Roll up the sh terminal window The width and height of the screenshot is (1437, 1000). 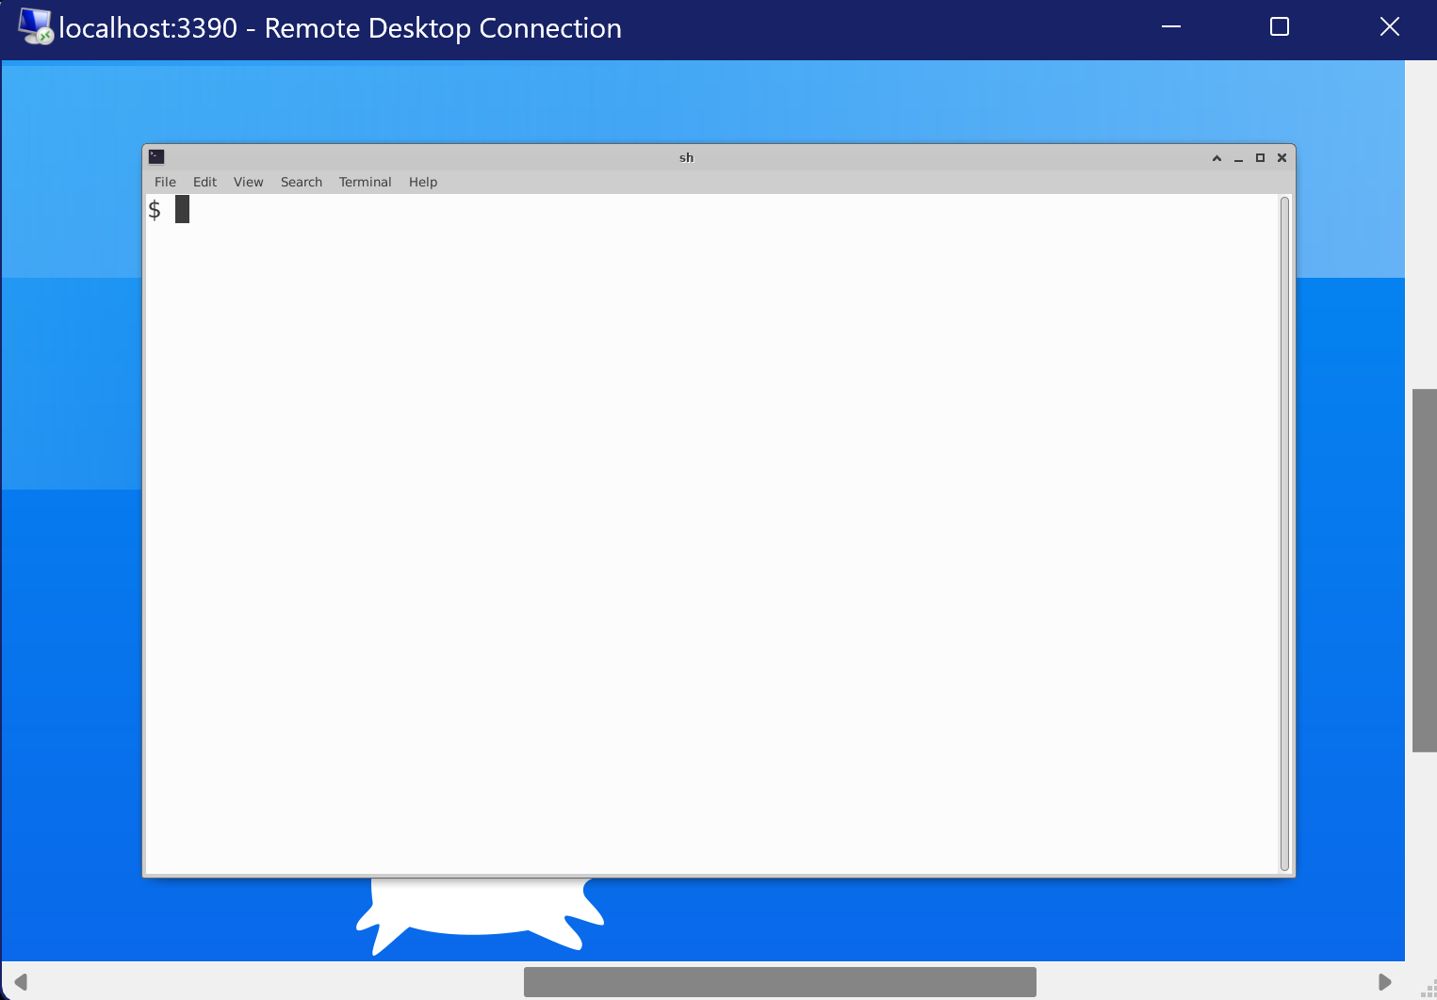coord(1217,158)
